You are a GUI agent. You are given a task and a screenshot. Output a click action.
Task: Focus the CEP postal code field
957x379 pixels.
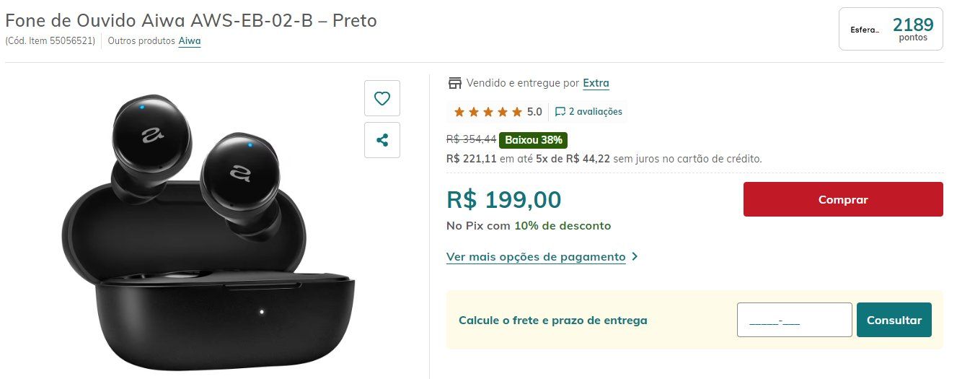795,320
